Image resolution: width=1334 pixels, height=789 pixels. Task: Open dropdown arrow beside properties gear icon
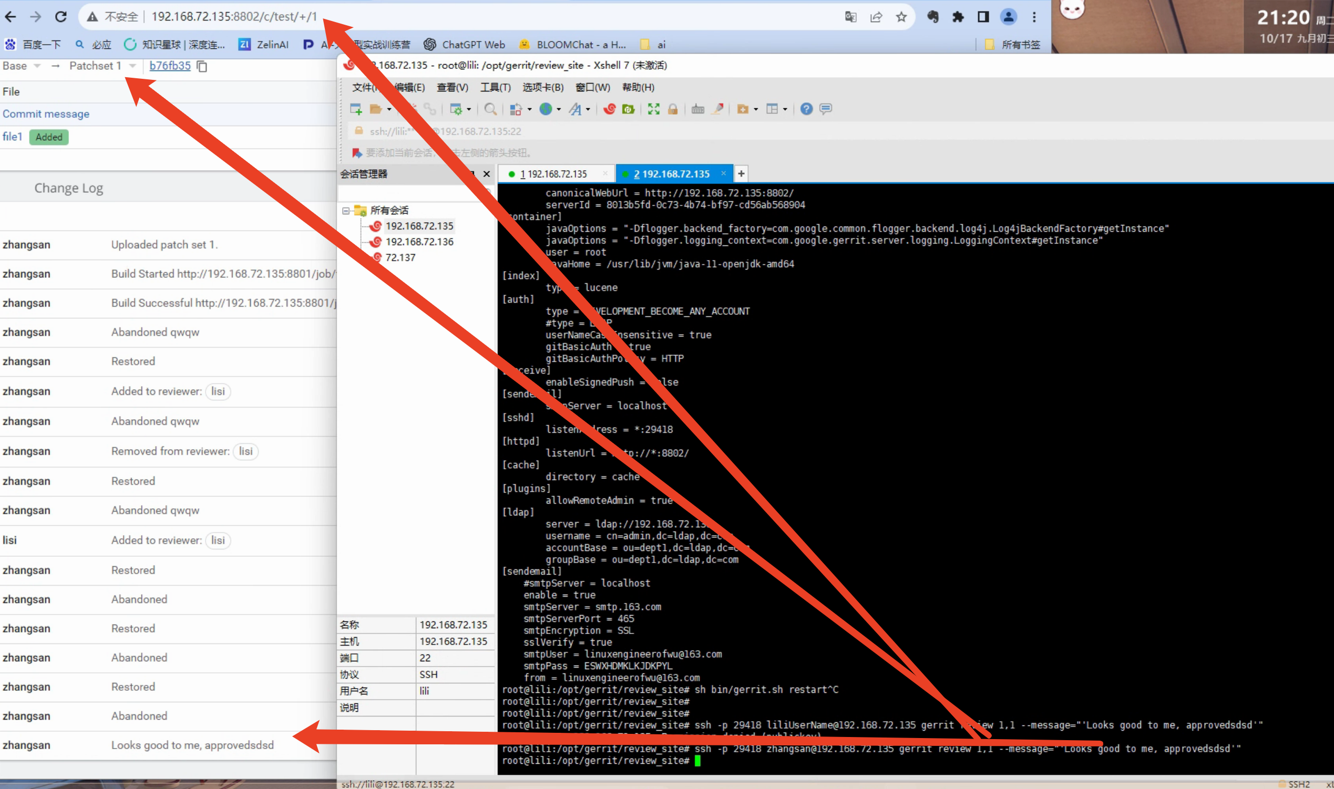(x=469, y=109)
